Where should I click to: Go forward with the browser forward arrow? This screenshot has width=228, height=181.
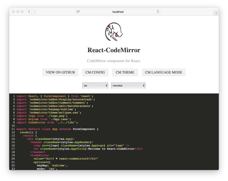pyautogui.click(x=35, y=12)
